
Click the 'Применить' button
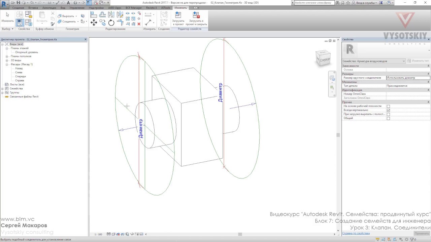422,233
